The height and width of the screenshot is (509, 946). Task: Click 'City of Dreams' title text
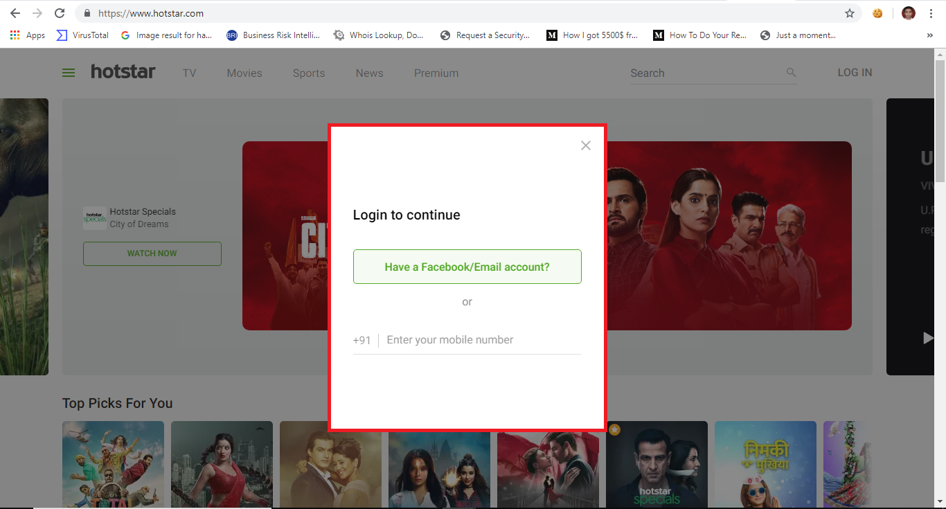(139, 224)
